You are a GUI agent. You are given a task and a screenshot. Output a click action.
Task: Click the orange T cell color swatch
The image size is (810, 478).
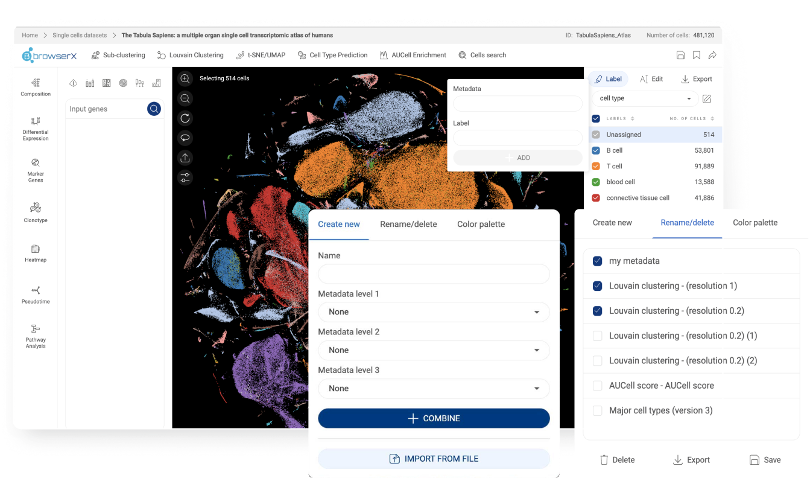[x=596, y=166]
